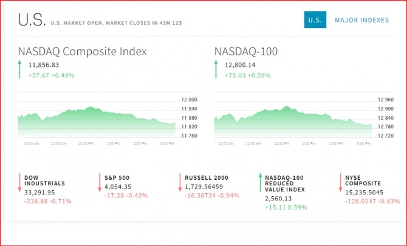Open the Dow Industrials quote
This screenshot has height=246, width=407.
pyautogui.click(x=44, y=180)
